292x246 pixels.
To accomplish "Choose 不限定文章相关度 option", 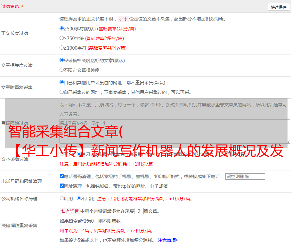I will pos(61,70).
